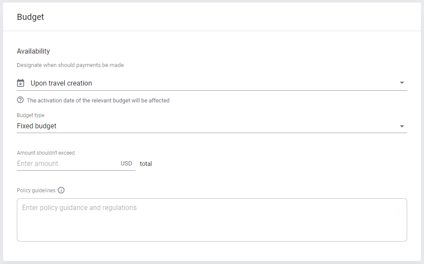
Task: Click the Enter amount placeholder text
Action: coord(37,163)
